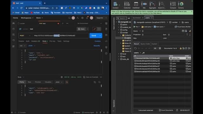
Task: Click the refresh icon in Studio 3T result toolbar
Action: coord(135,48)
